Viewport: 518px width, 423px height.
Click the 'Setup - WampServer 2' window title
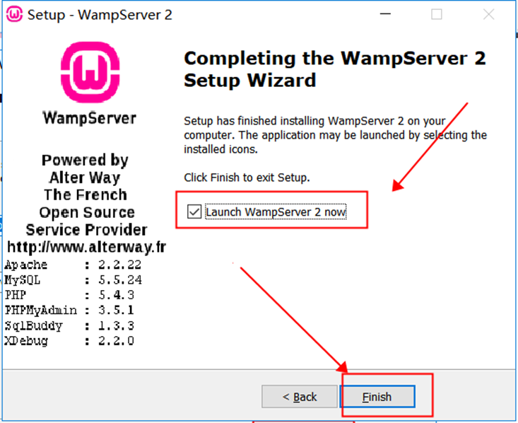pyautogui.click(x=100, y=15)
